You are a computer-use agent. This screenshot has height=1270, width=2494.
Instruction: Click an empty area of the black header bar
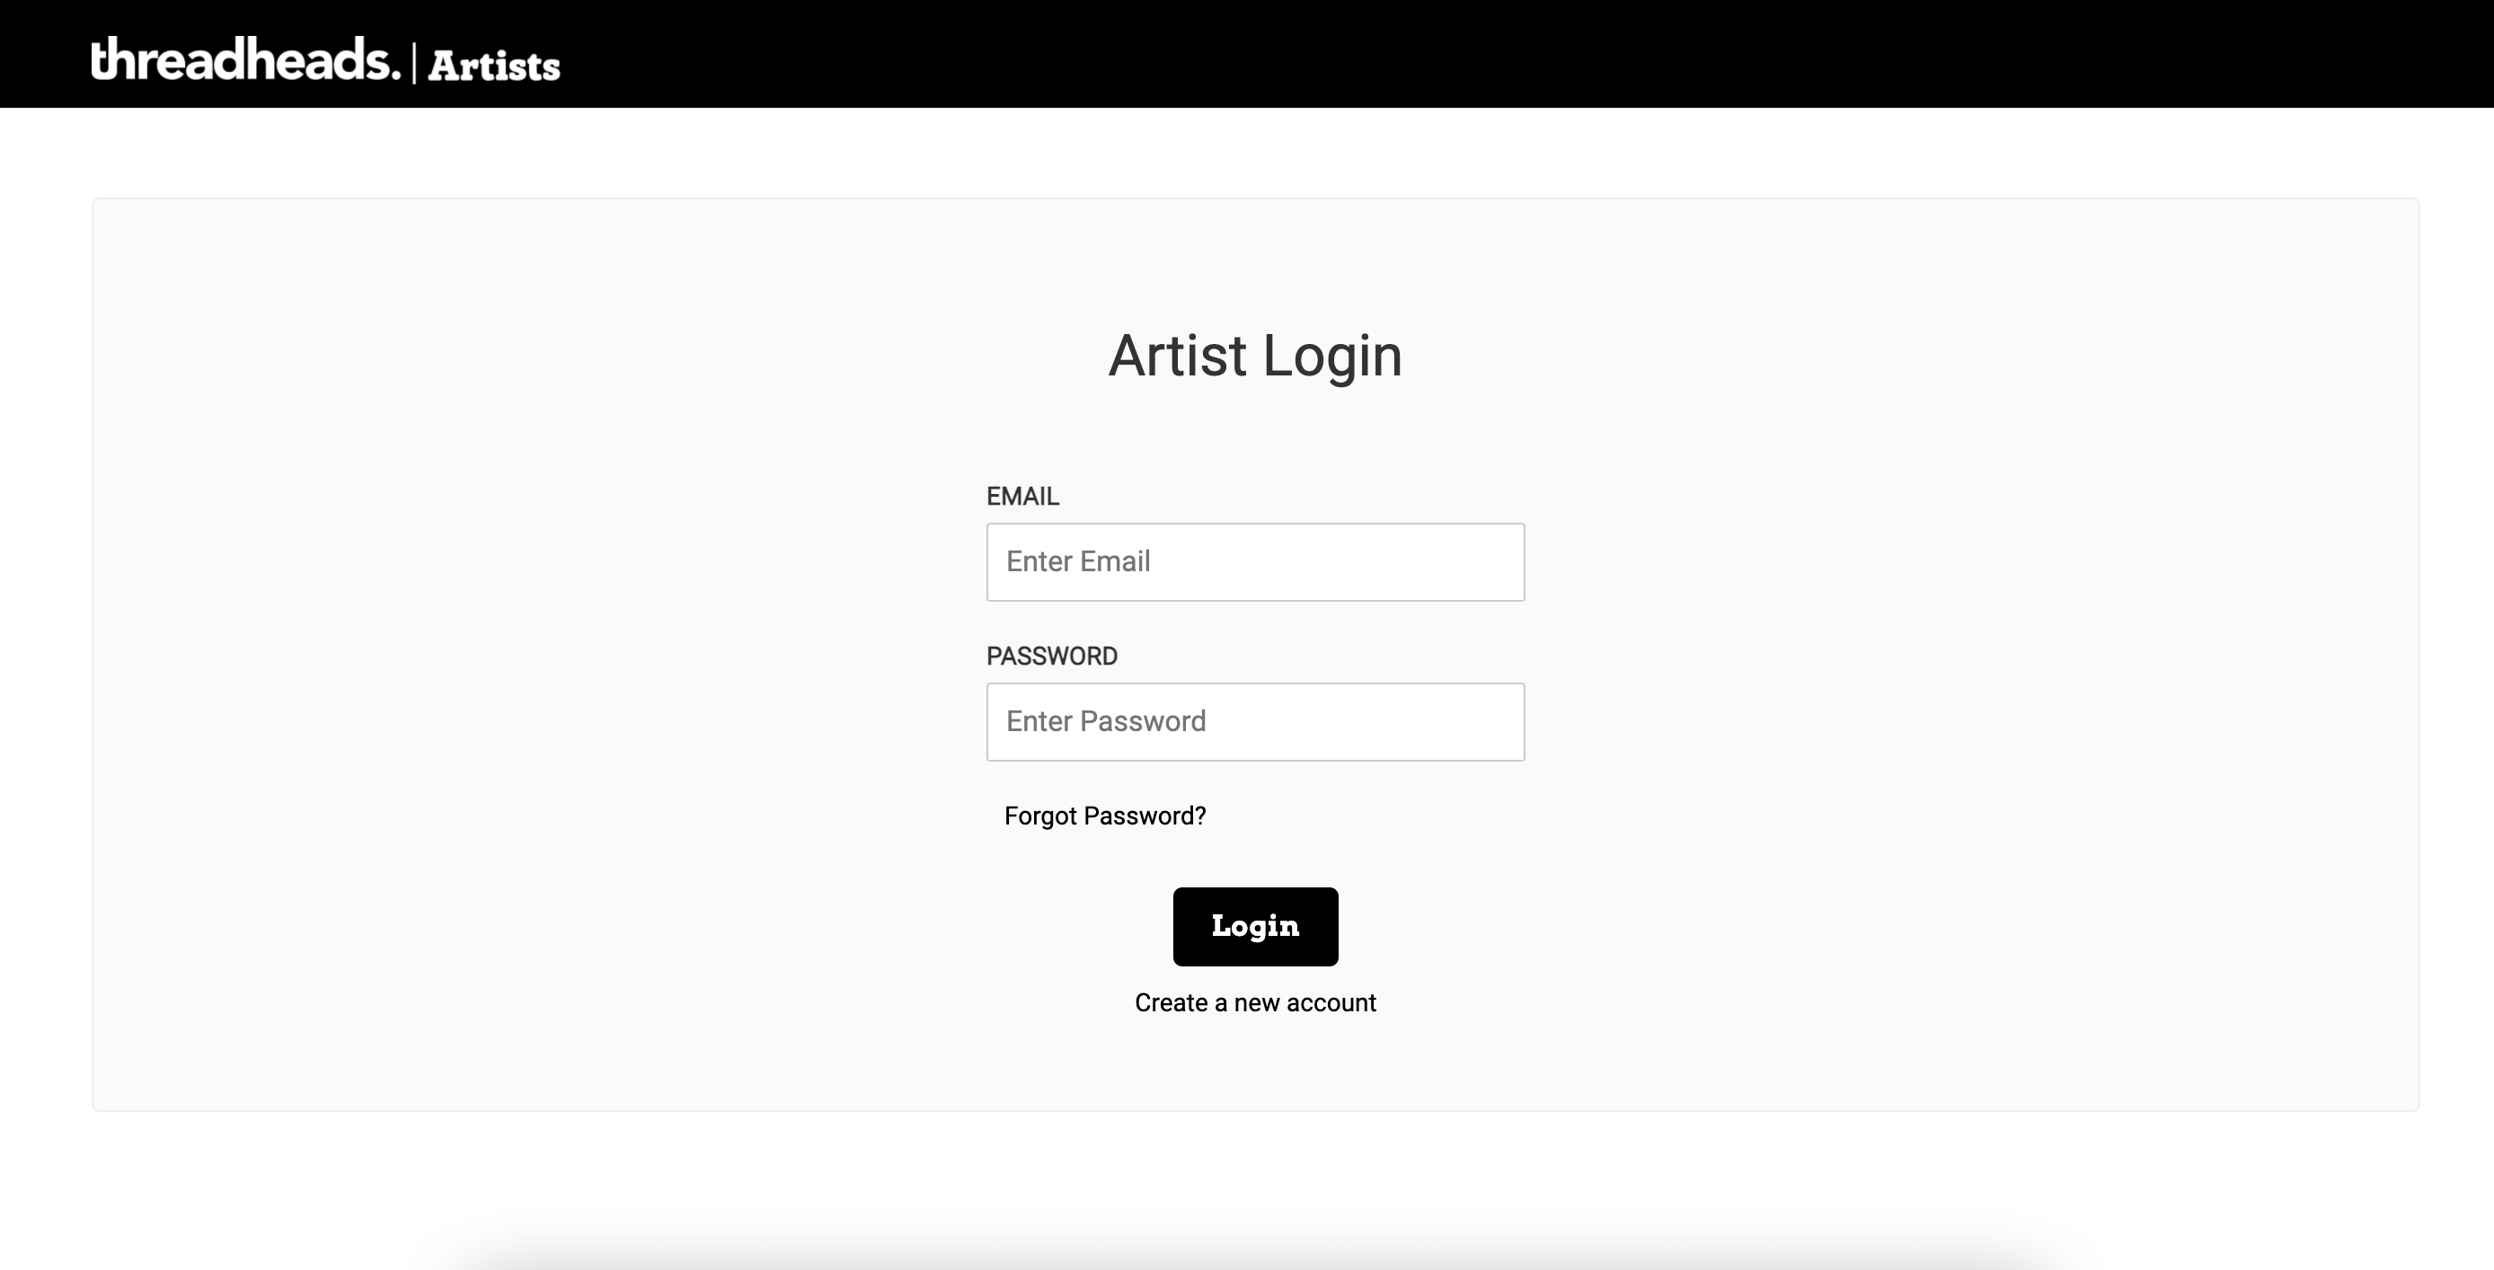(1452, 53)
